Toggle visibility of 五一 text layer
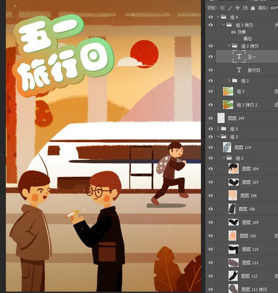Screen dimensions: 278x293 coord(211,56)
